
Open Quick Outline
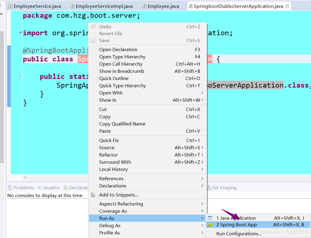click(x=148, y=79)
